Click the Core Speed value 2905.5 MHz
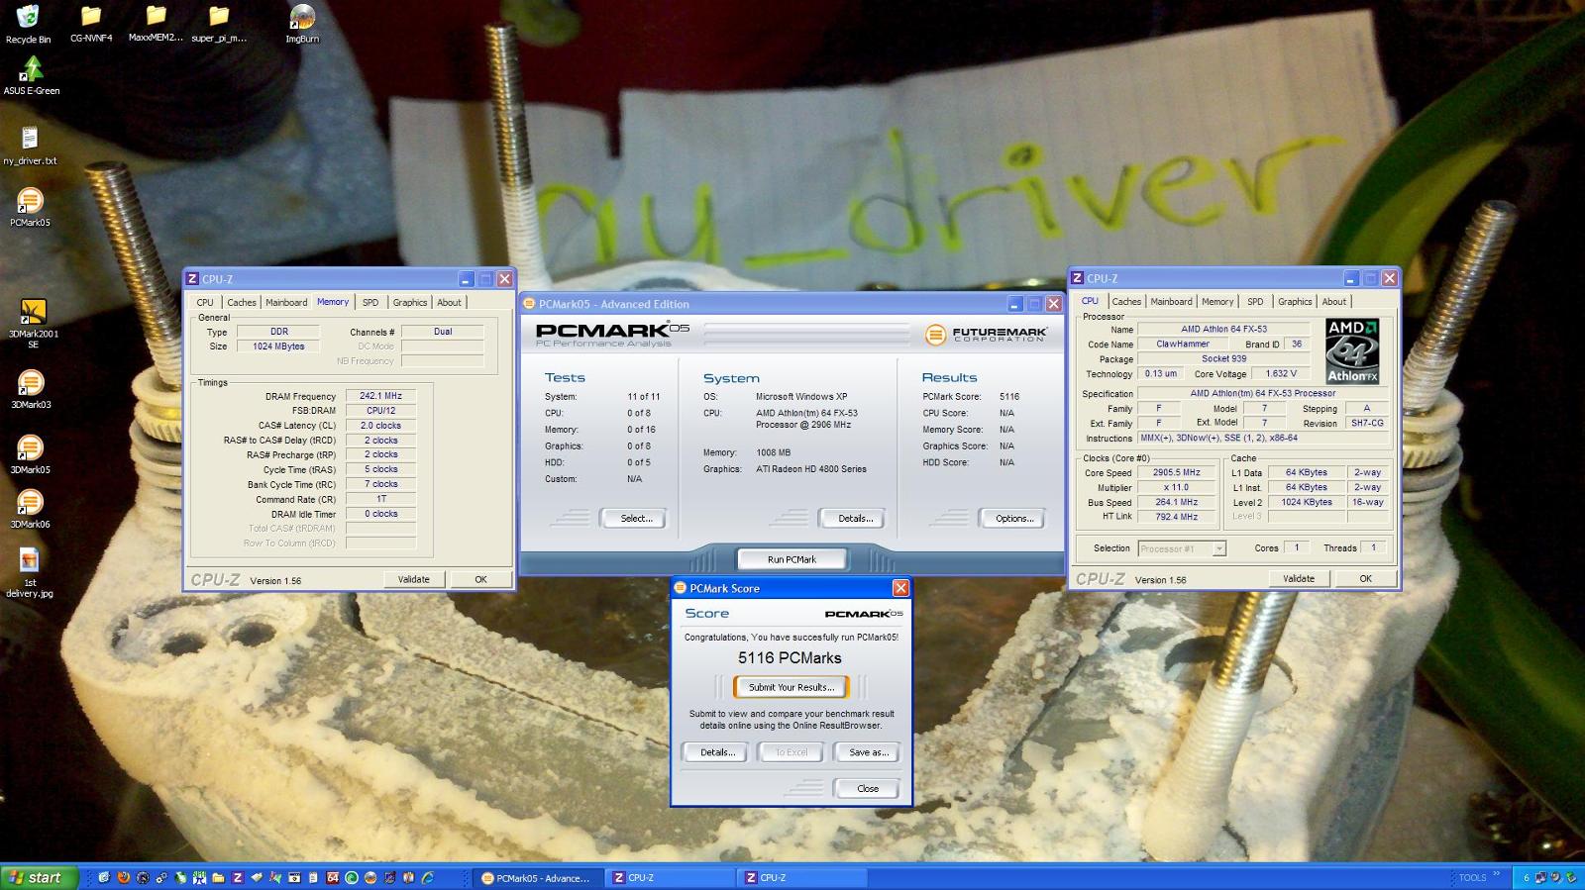 point(1176,472)
